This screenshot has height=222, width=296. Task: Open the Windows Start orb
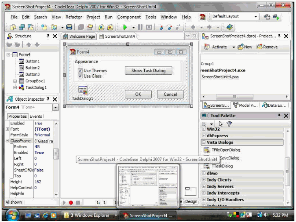tap(11, 214)
